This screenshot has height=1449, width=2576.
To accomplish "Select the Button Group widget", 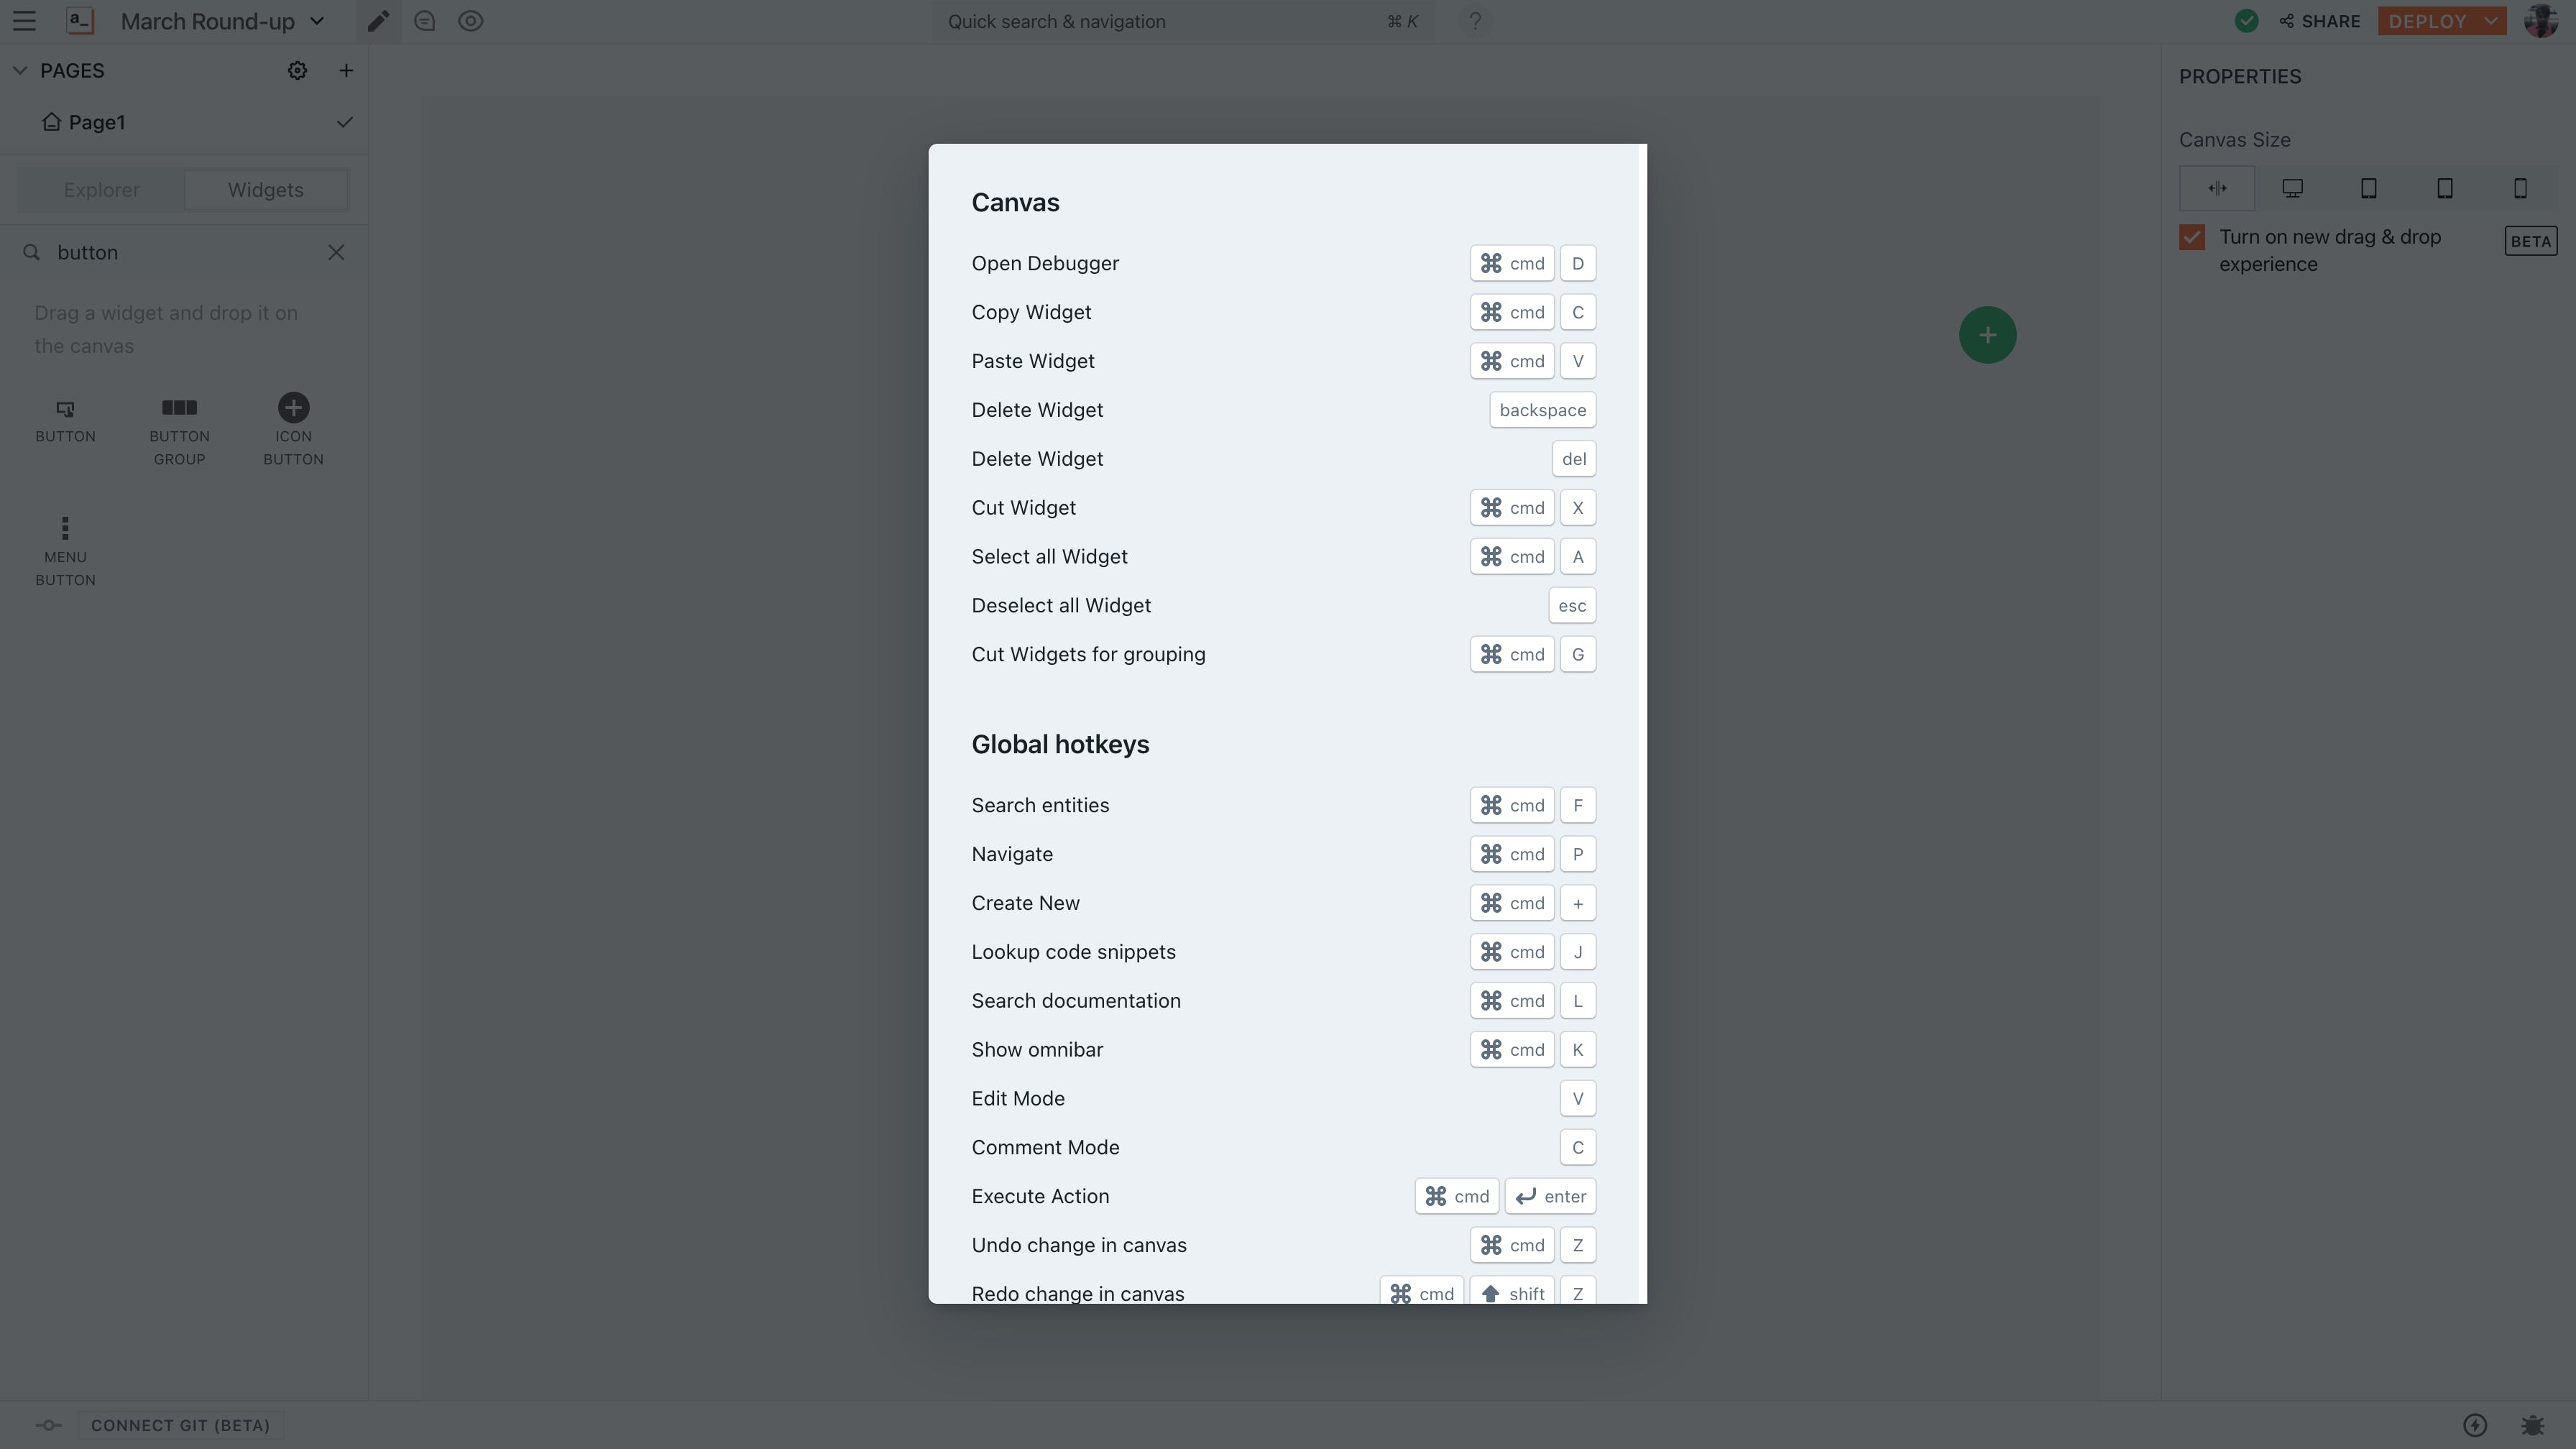I will click(180, 432).
